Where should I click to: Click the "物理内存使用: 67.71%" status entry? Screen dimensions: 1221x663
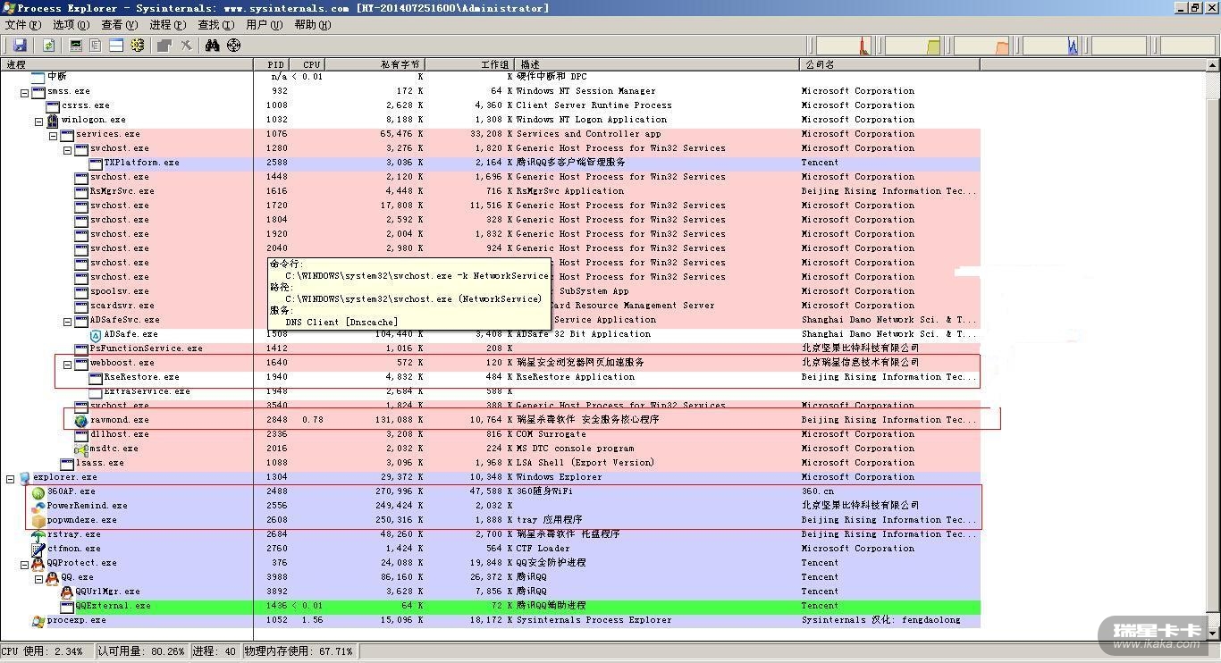pyautogui.click(x=299, y=652)
